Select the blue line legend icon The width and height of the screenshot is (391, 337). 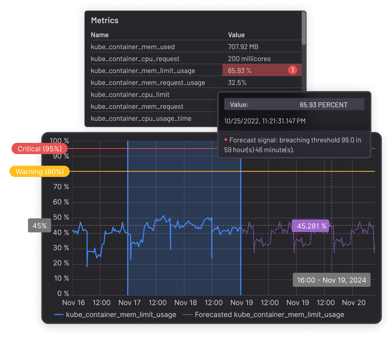click(58, 315)
